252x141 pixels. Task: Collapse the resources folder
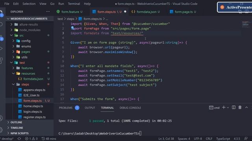click(30, 73)
